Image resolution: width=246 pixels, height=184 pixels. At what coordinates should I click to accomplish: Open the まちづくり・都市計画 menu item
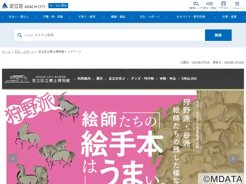pyautogui.click(x=191, y=17)
